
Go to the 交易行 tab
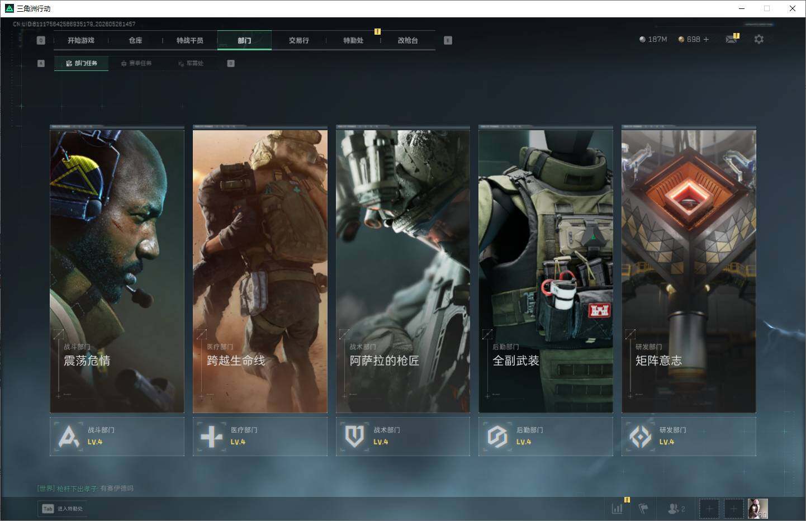[x=298, y=40]
